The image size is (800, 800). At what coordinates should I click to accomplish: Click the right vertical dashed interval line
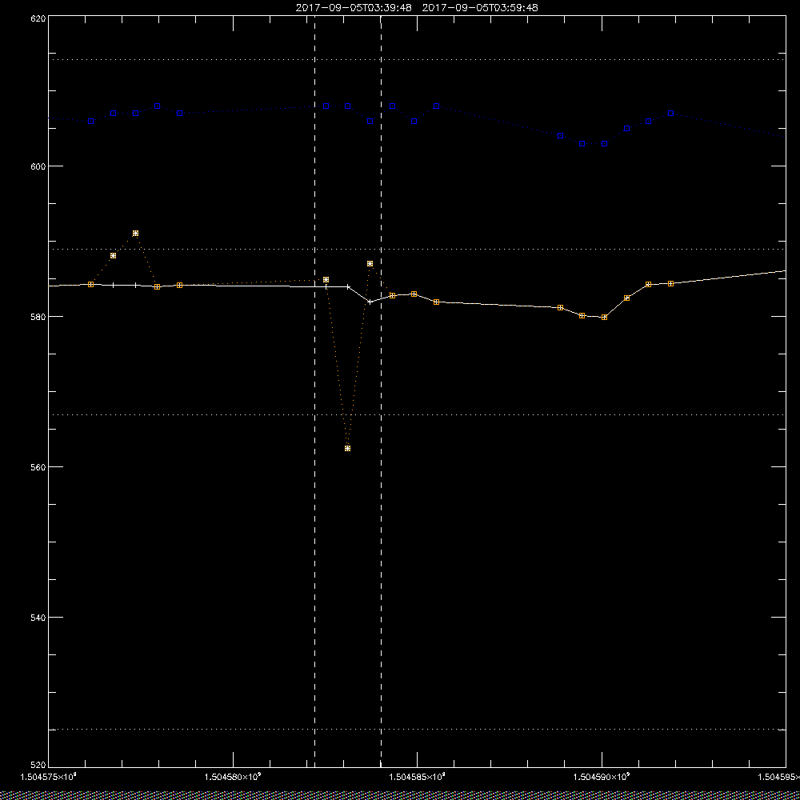click(x=381, y=392)
